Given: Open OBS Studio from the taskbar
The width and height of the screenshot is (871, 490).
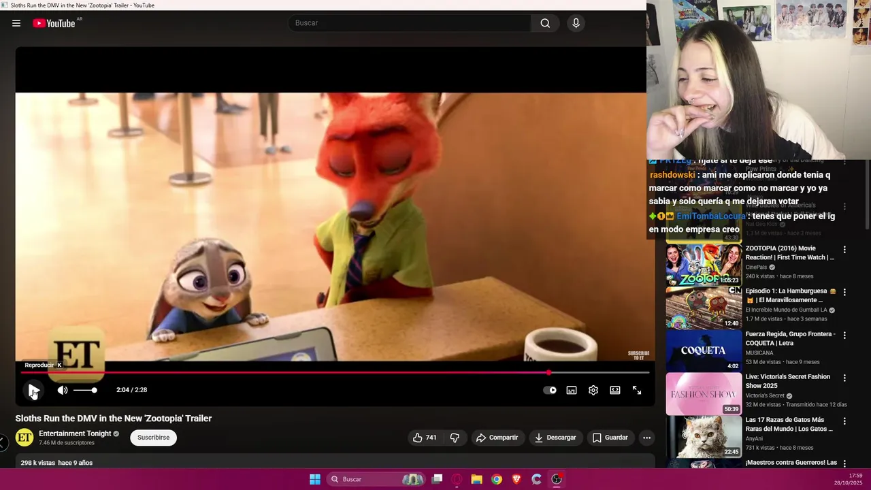Looking at the screenshot, I should pos(557,479).
